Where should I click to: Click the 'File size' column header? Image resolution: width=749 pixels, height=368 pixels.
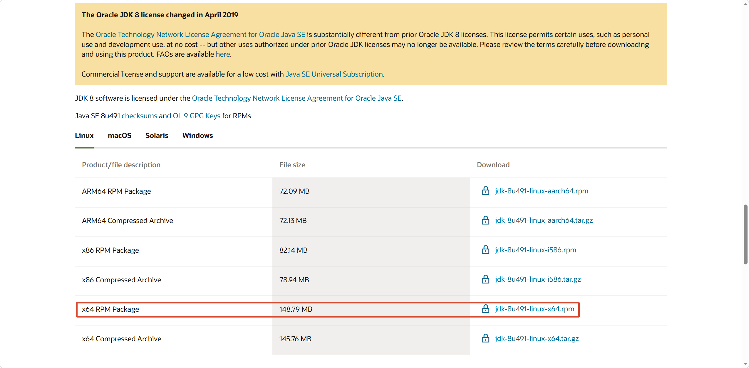click(x=292, y=165)
